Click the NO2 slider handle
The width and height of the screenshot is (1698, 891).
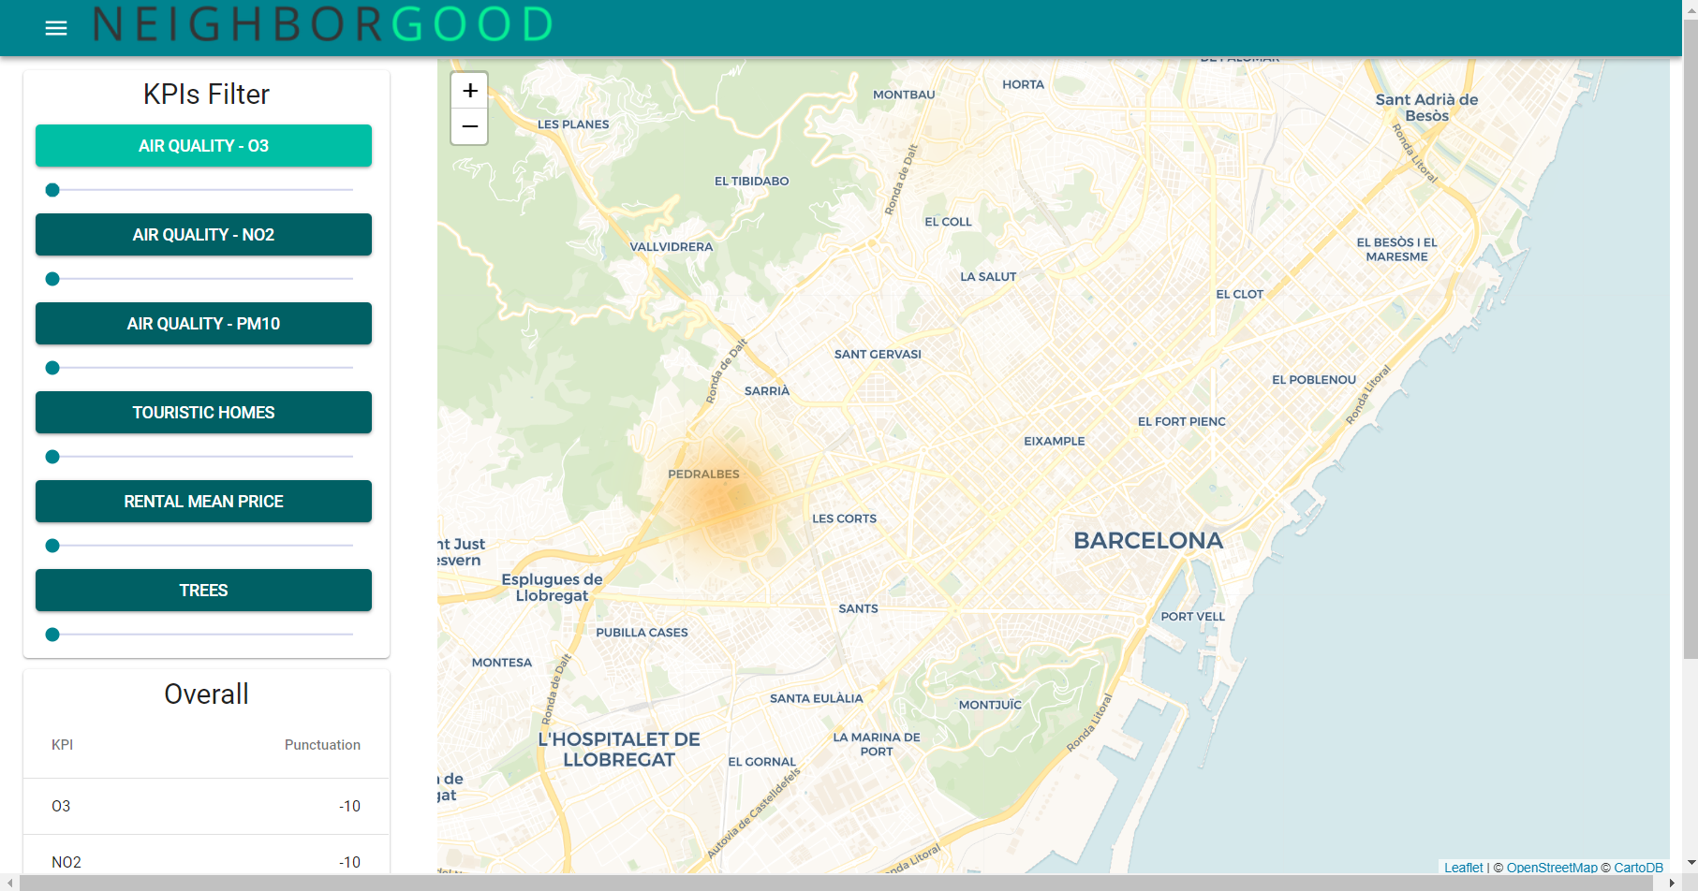52,279
